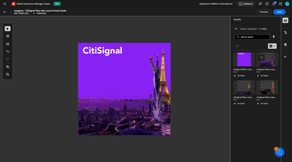Click No Status under city skyline asset
This screenshot has width=292, height=162.
(264, 76)
